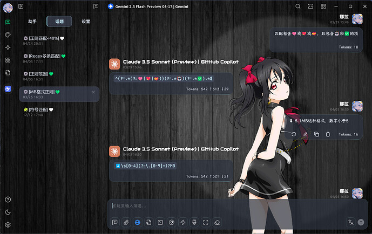
Task: Open quick phrases lightning icon
Action: click(183, 222)
